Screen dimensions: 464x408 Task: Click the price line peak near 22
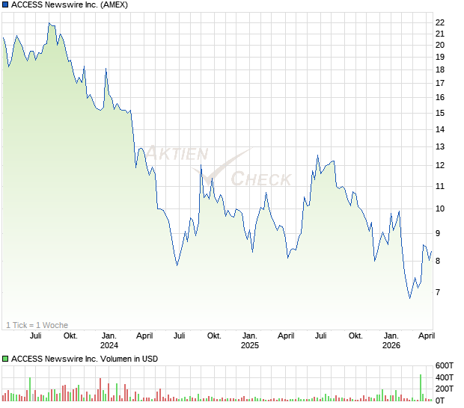49,23
